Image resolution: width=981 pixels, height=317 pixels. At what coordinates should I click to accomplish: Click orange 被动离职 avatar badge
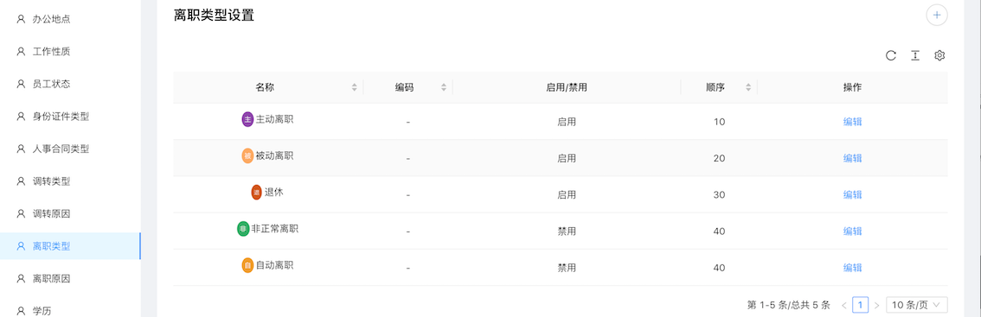[x=247, y=155]
